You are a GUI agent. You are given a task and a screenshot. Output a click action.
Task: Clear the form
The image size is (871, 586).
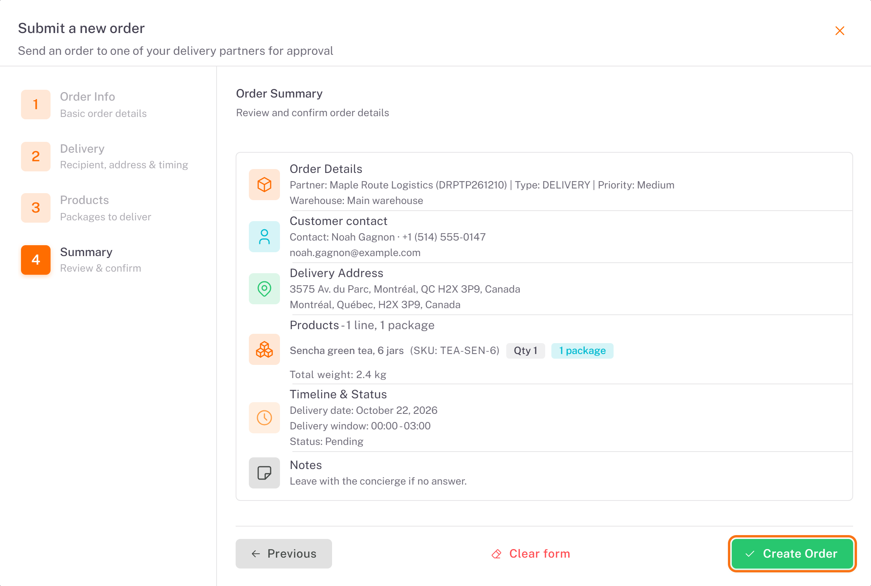(531, 554)
